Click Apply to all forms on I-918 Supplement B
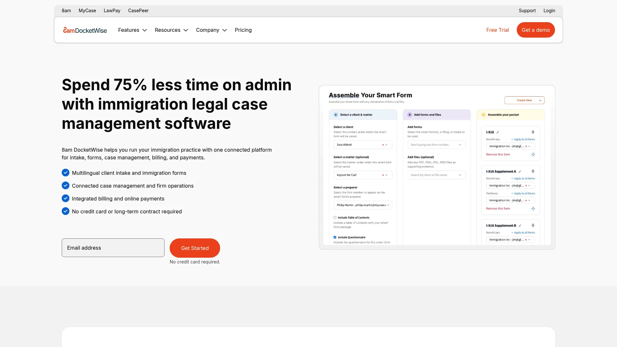617x347 pixels. click(523, 233)
